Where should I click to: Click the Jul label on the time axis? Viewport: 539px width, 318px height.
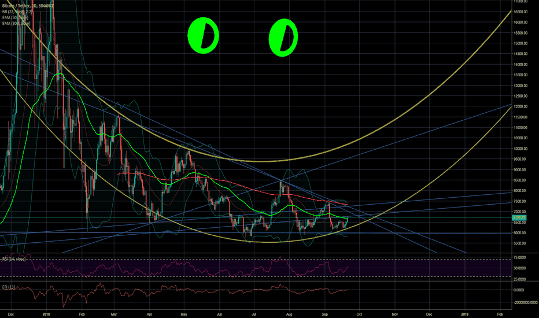[254, 314]
